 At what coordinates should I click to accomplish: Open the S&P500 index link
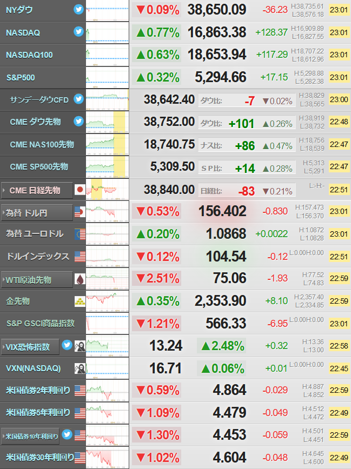click(x=21, y=78)
